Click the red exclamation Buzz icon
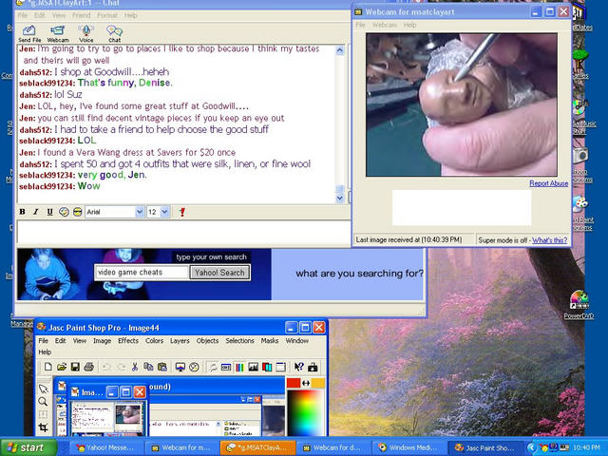This screenshot has width=608, height=456. point(181,212)
